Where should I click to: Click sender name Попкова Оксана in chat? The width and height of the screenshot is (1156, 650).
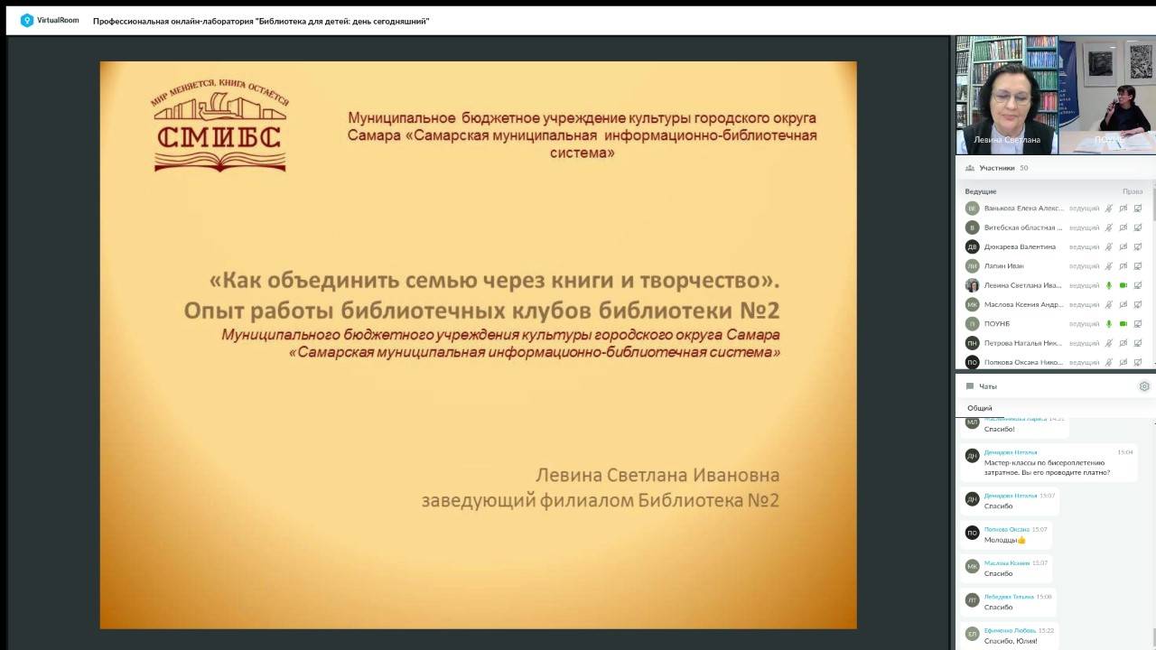(x=1007, y=529)
